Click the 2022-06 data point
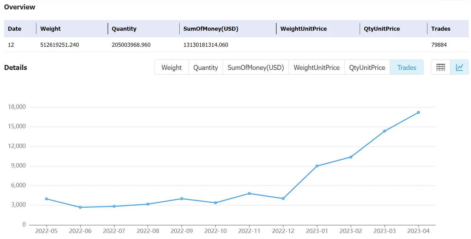Screen dimensions: 471x239 (80, 207)
